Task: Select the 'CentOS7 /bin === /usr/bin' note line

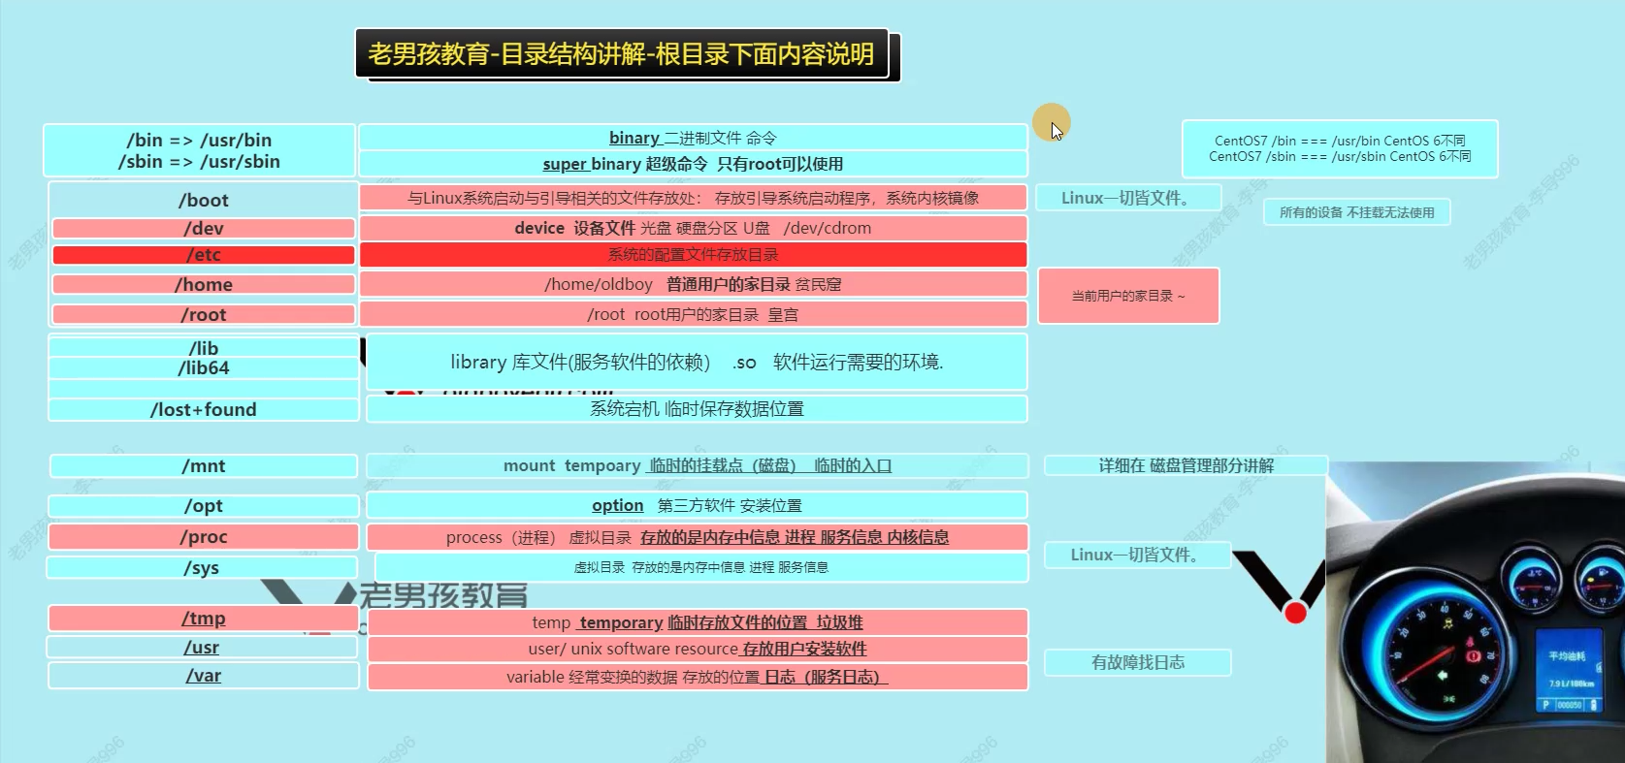Action: (x=1340, y=141)
